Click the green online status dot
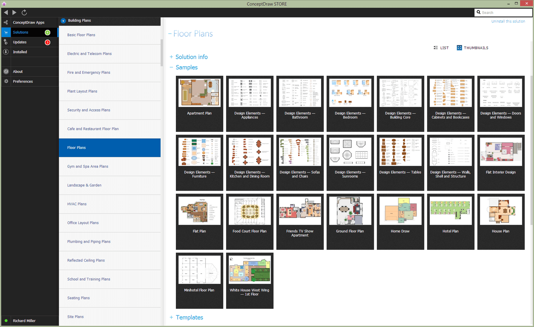The height and width of the screenshot is (327, 534). click(6, 321)
